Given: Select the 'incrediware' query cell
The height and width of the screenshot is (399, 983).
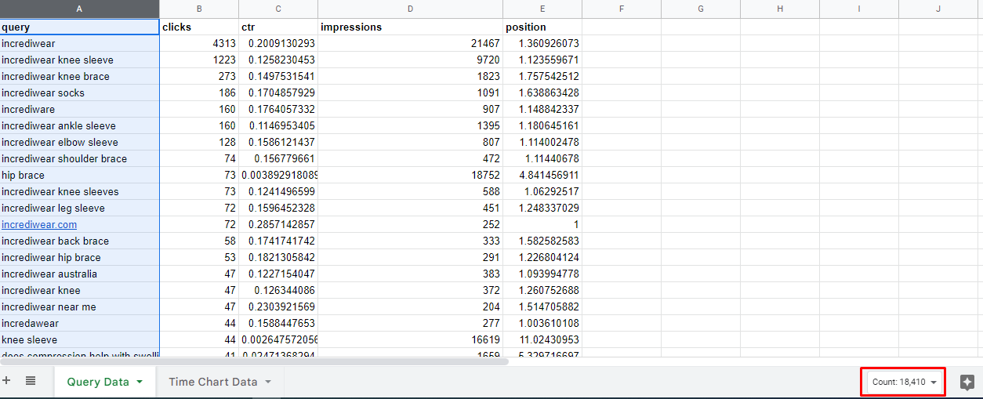Looking at the screenshot, I should click(80, 109).
